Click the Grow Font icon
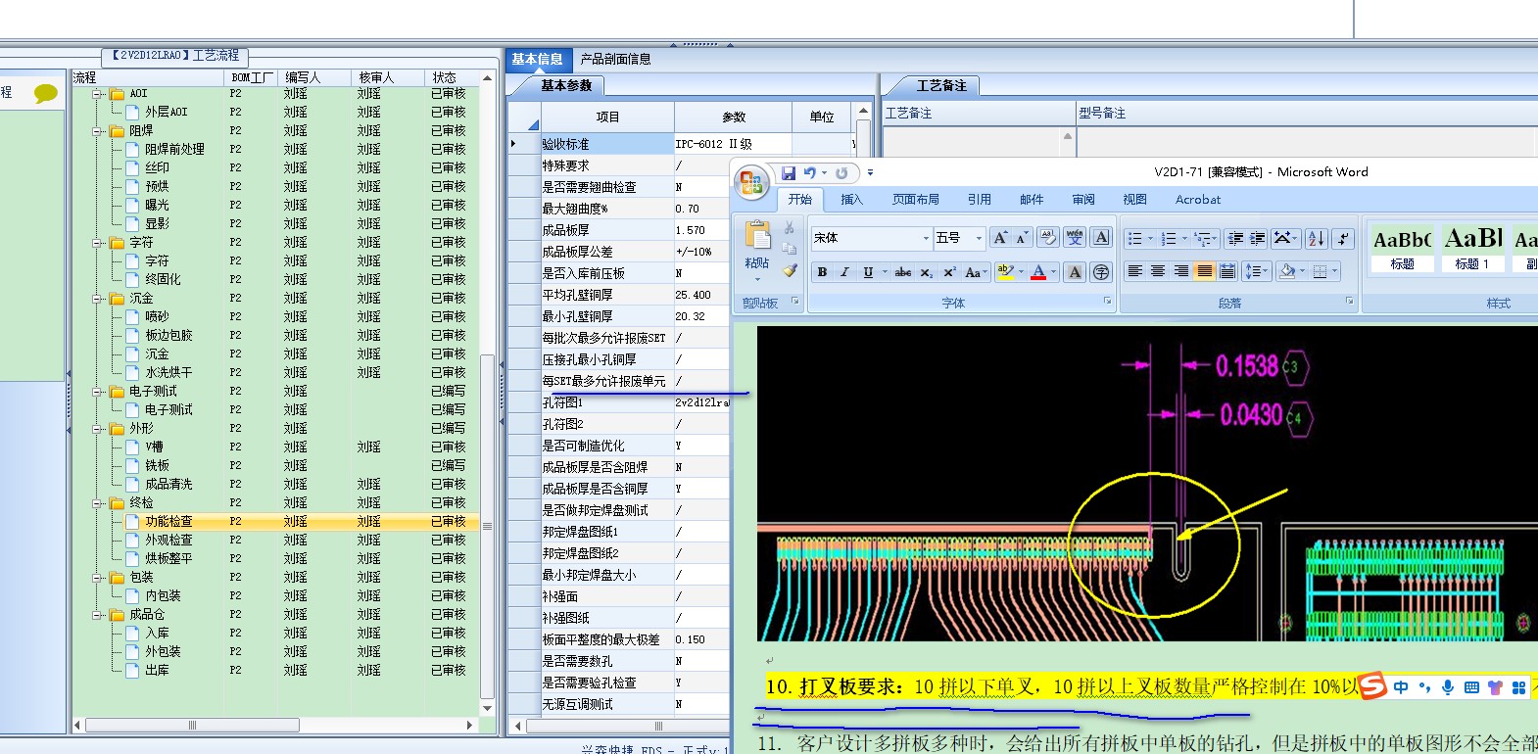The height and width of the screenshot is (754, 1538). [x=1000, y=238]
